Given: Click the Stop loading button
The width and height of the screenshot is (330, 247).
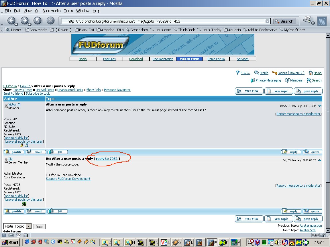Looking at the screenshot, I should coord(50,21).
